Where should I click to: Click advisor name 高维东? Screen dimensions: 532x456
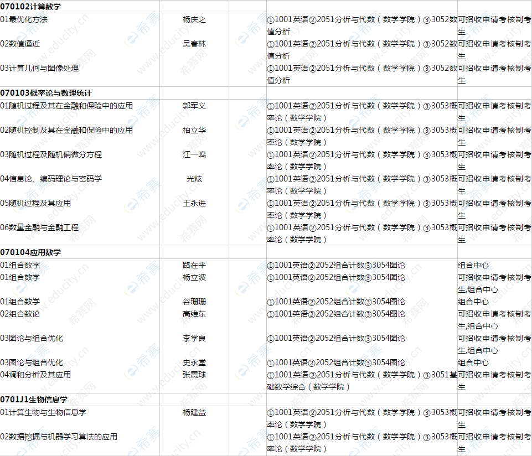(194, 313)
